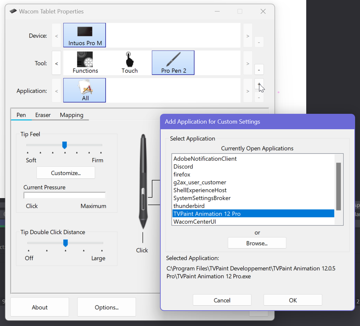Select g2ax_user_customer in the list
360x326 pixels.
click(253, 182)
